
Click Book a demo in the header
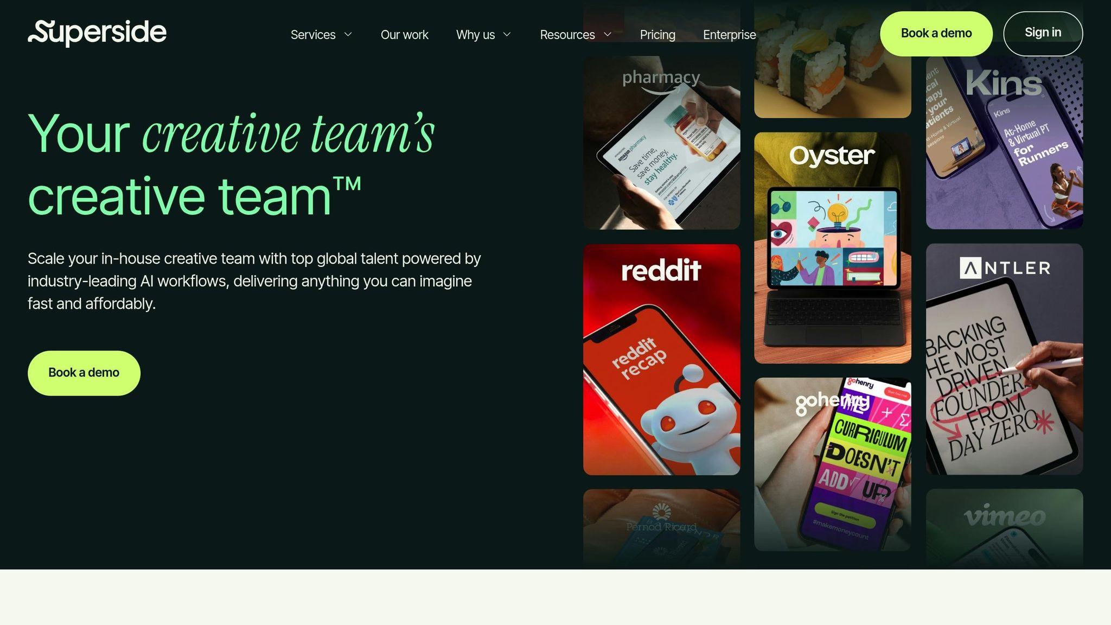point(936,34)
